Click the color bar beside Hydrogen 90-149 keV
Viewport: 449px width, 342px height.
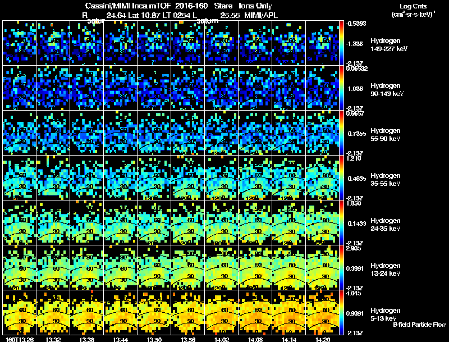click(341, 88)
